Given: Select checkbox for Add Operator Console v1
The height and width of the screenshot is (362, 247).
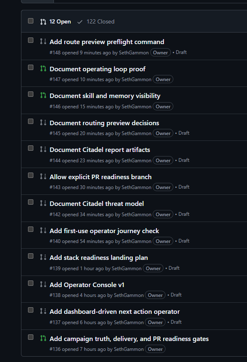Looking at the screenshot, I should click(31, 283).
